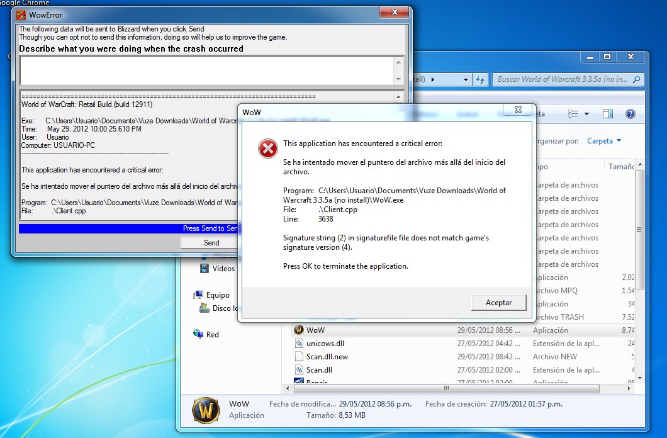Select the 'Archivo TRASH' type cell
This screenshot has height=438, width=667.
559,317
